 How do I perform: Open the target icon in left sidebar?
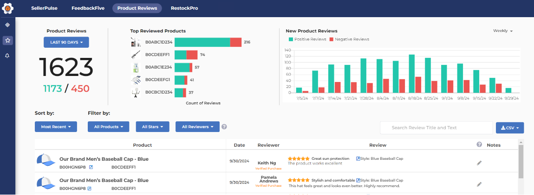pyautogui.click(x=7, y=25)
